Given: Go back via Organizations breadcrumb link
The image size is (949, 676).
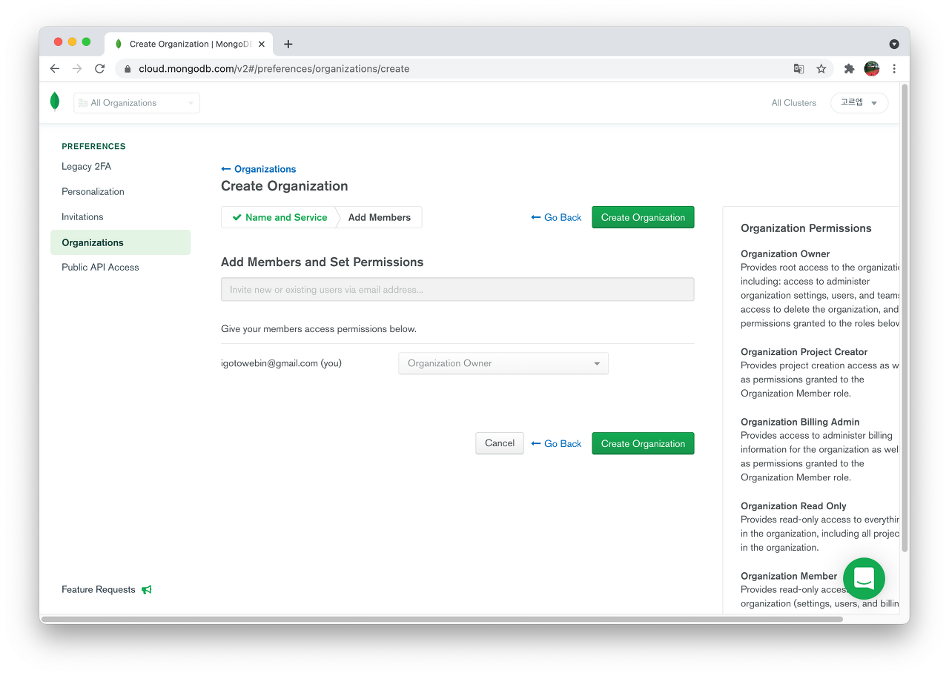Looking at the screenshot, I should tap(259, 169).
